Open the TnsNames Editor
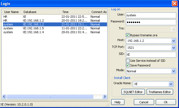The width and height of the screenshot is (179, 108). [160, 92]
